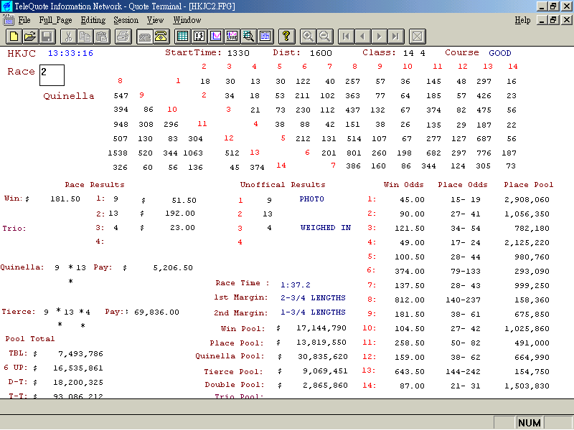Go to previous page arrow icon
Image resolution: width=574 pixels, height=430 pixels.
(x=362, y=37)
